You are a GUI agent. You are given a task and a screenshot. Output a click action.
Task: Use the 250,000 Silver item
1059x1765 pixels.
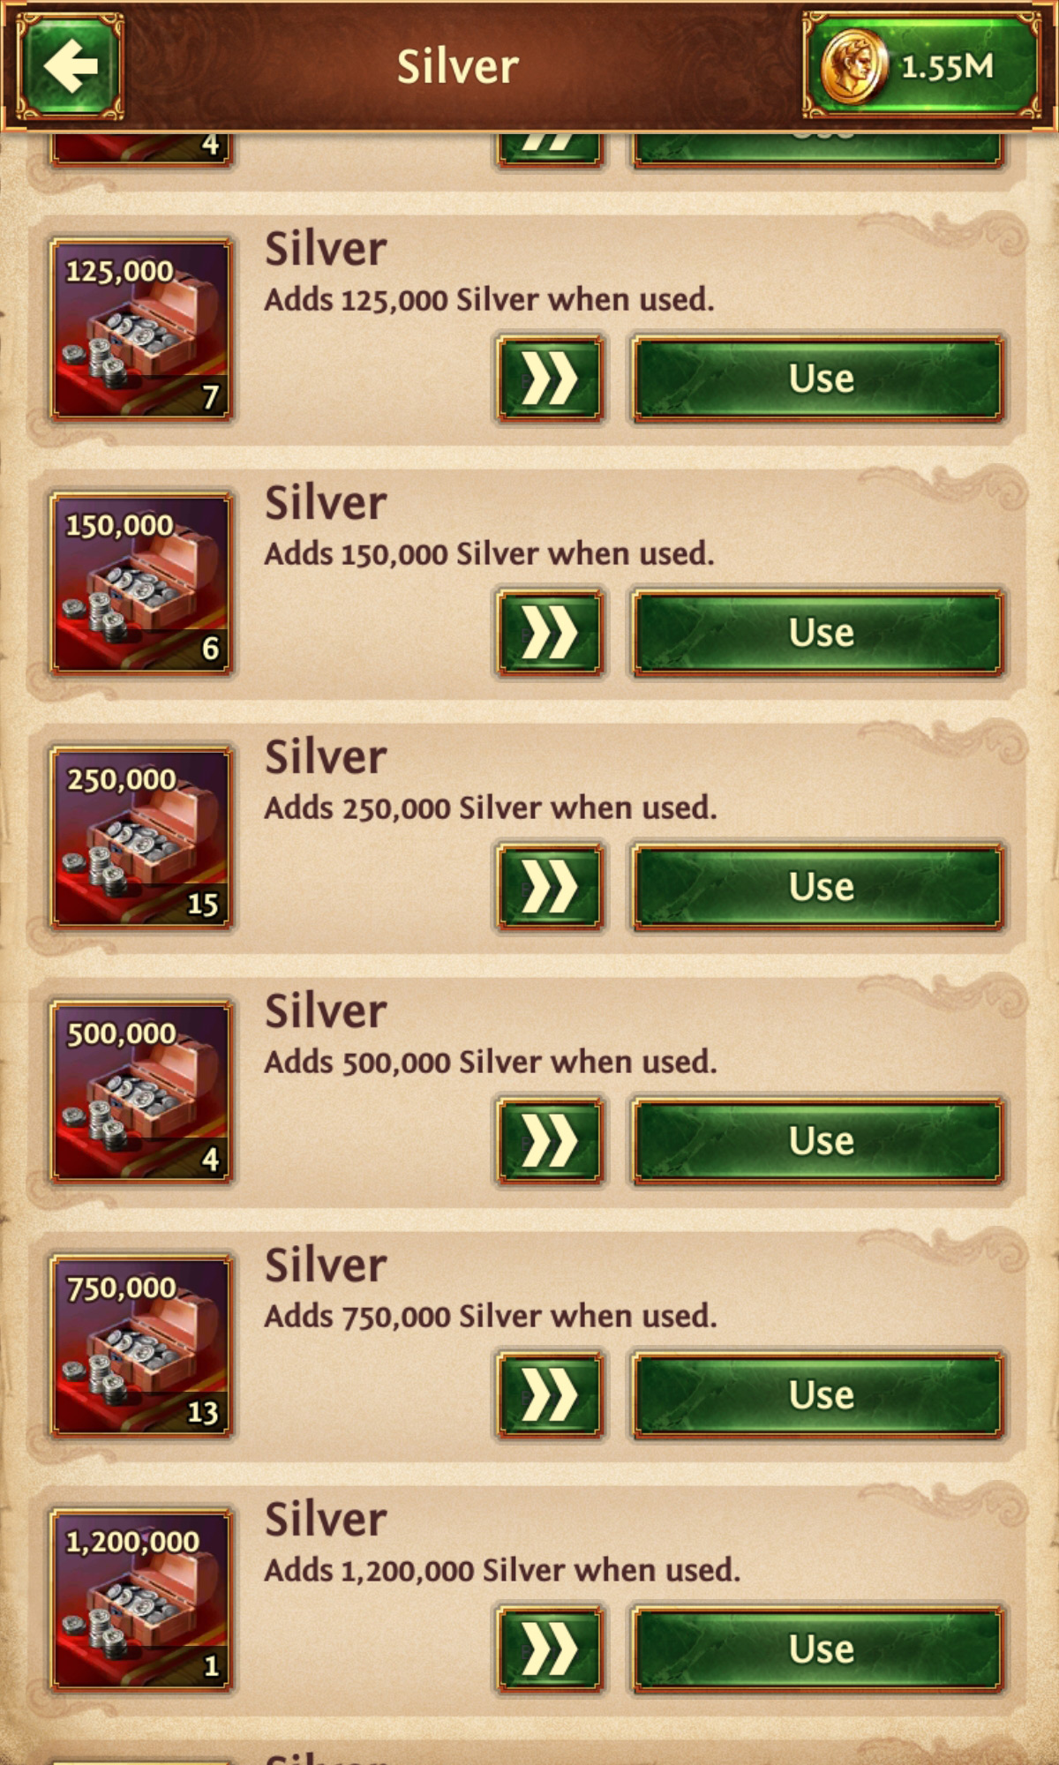pos(819,887)
